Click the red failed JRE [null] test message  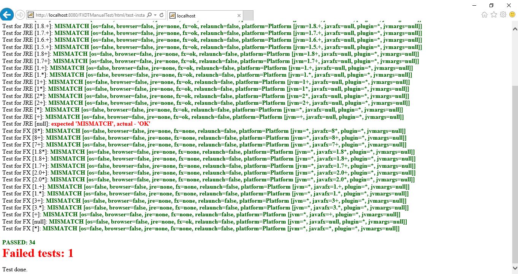(103, 124)
